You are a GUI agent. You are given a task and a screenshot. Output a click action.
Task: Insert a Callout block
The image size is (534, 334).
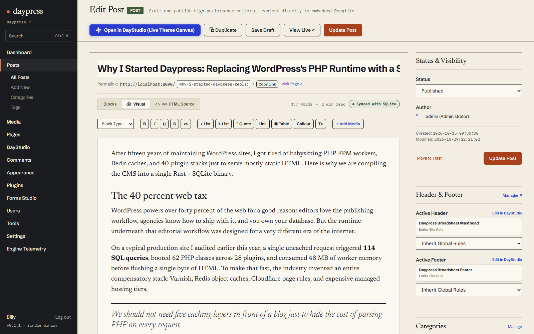pos(304,124)
